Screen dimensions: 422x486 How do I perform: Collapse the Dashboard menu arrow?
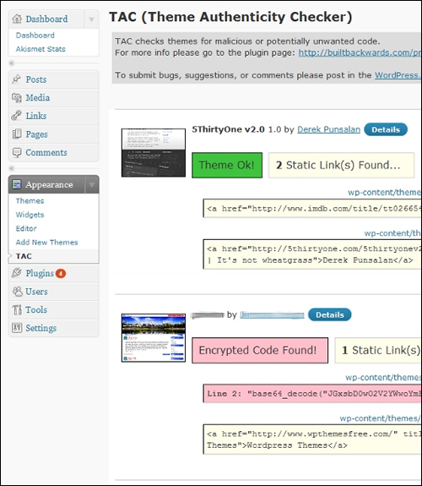[91, 19]
